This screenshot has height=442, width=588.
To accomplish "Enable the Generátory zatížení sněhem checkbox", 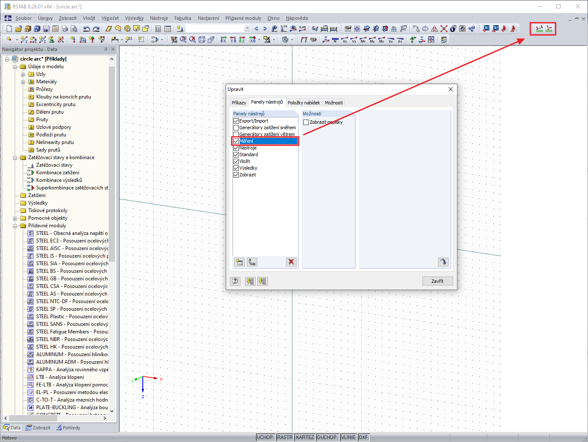I will (x=236, y=128).
